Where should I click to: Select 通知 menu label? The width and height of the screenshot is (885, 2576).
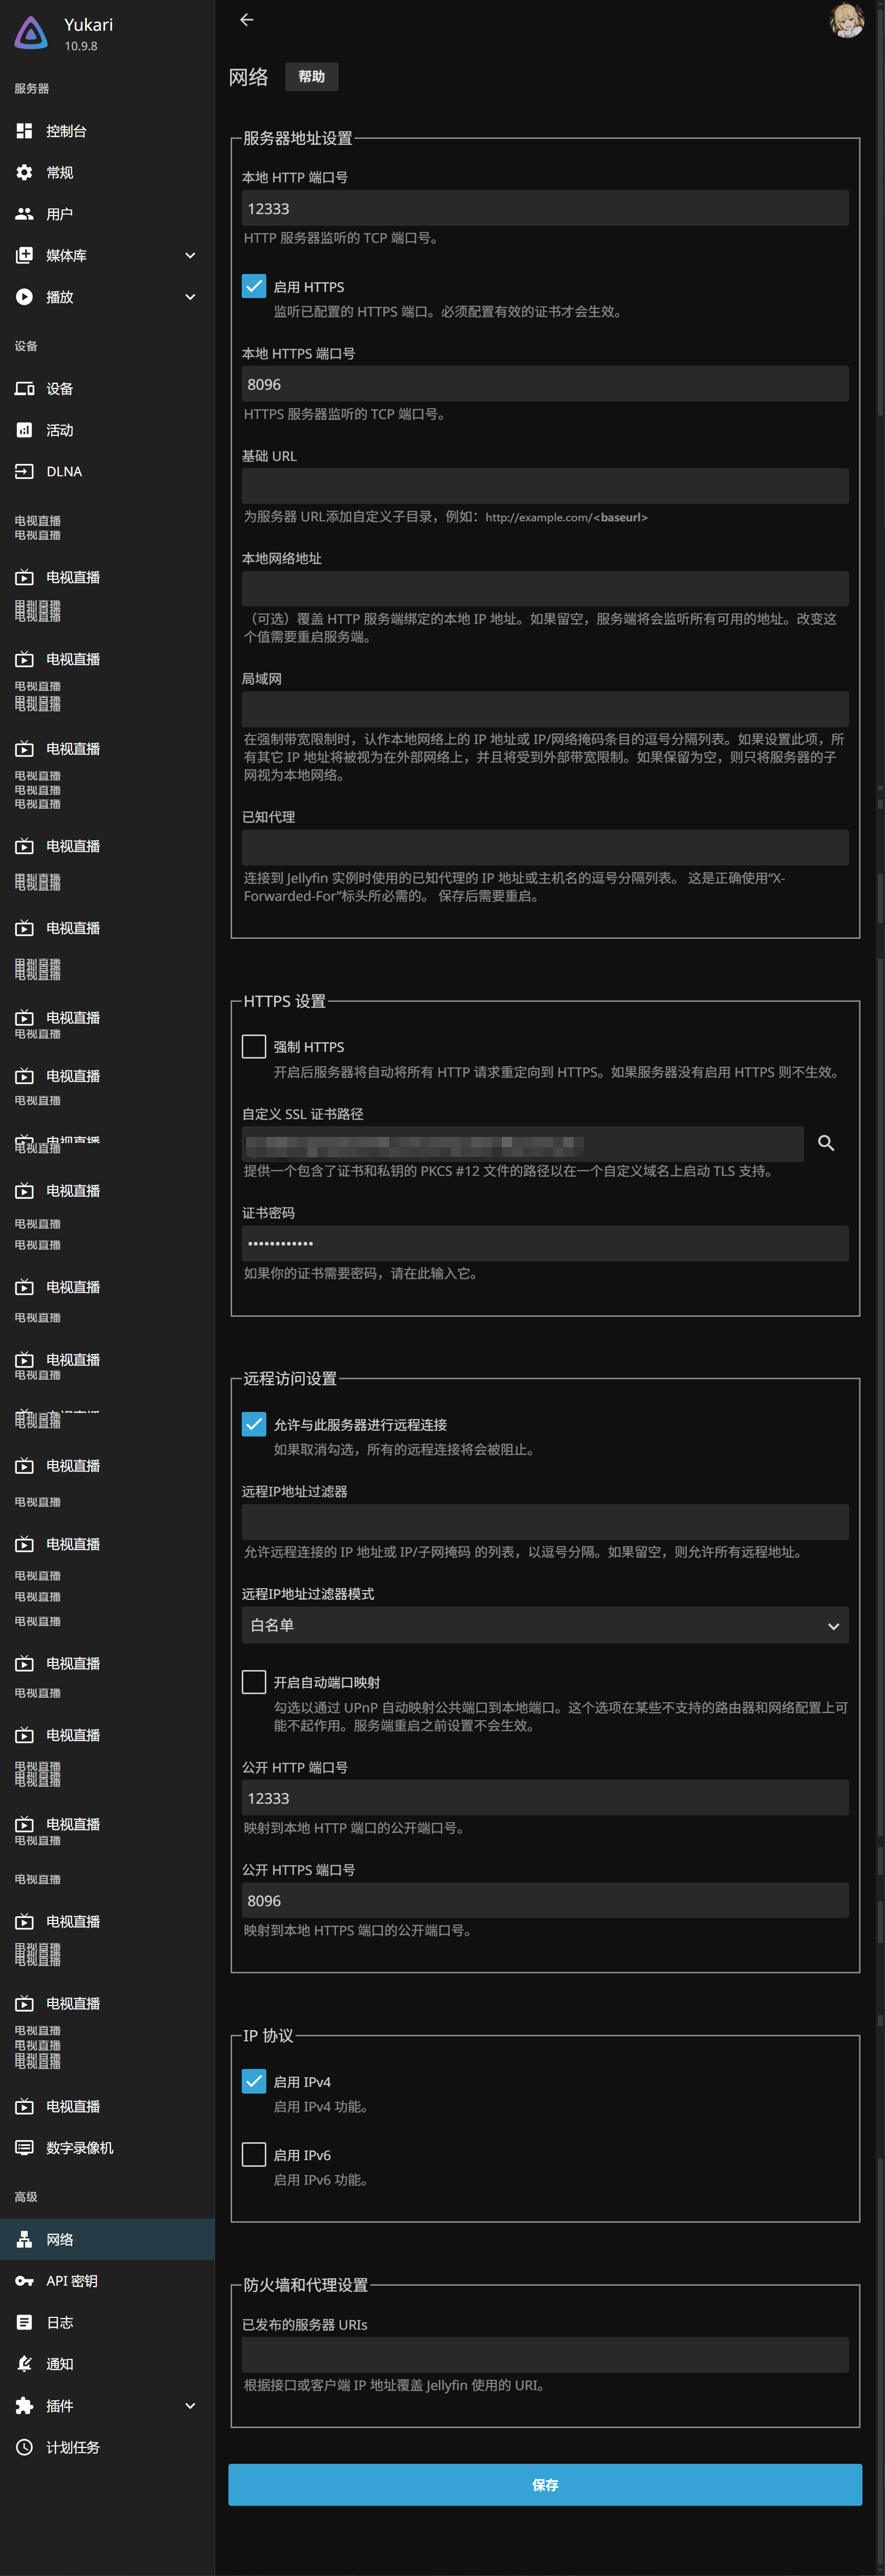[x=60, y=2364]
